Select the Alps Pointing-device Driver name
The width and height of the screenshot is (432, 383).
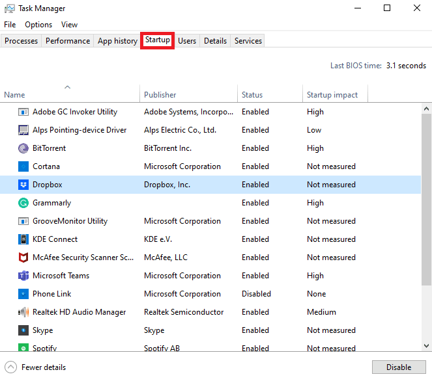click(x=79, y=130)
